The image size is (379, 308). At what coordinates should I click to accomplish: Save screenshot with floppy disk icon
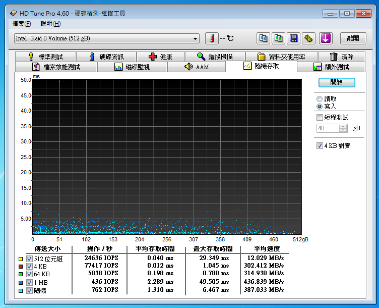click(x=294, y=38)
